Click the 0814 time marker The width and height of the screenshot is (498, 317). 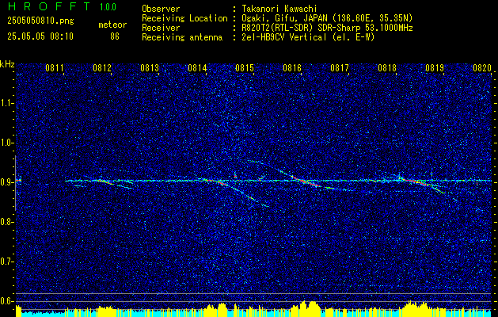pos(197,67)
